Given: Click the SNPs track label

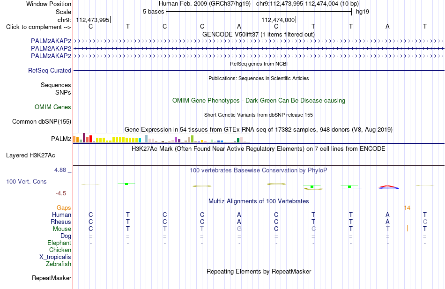Looking at the screenshot, I should [x=63, y=93].
